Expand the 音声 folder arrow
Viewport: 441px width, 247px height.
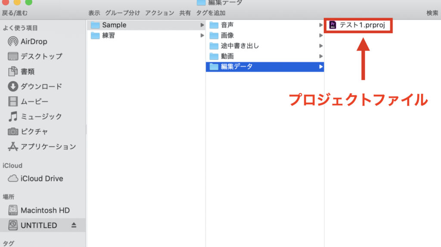pyautogui.click(x=320, y=25)
